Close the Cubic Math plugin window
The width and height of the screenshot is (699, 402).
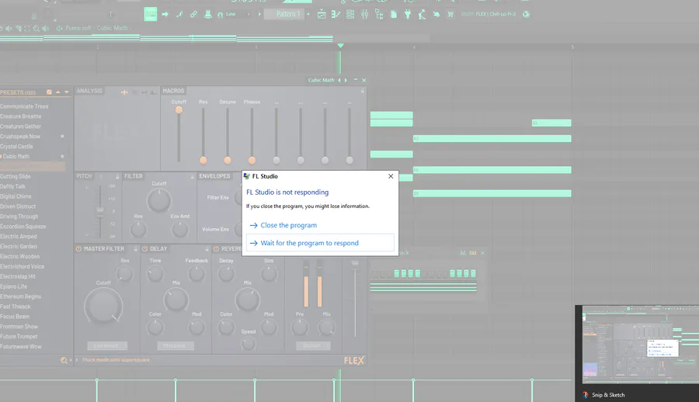363,80
